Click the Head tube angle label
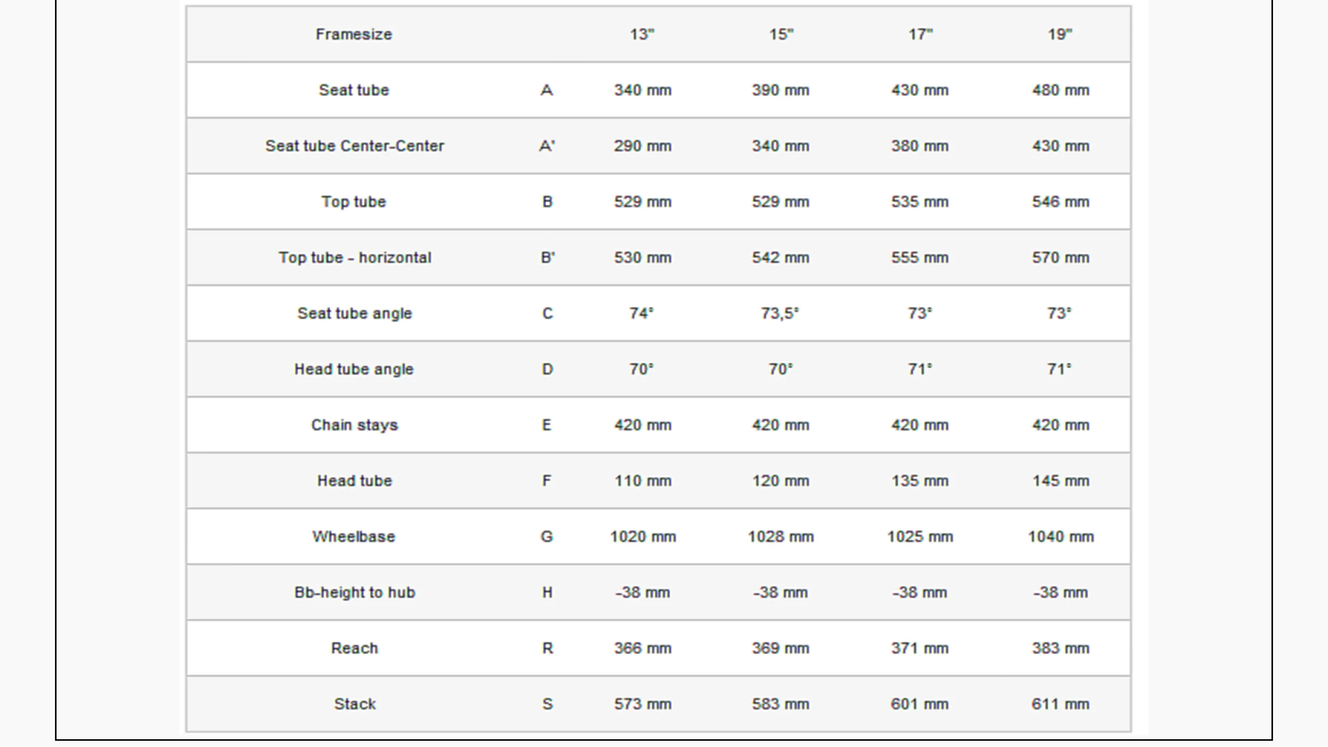Screen dimensions: 1328x747 [354, 369]
